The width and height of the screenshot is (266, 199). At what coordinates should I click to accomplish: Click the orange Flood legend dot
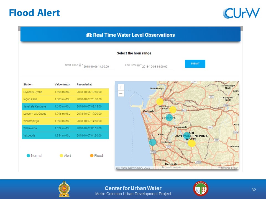click(92, 156)
